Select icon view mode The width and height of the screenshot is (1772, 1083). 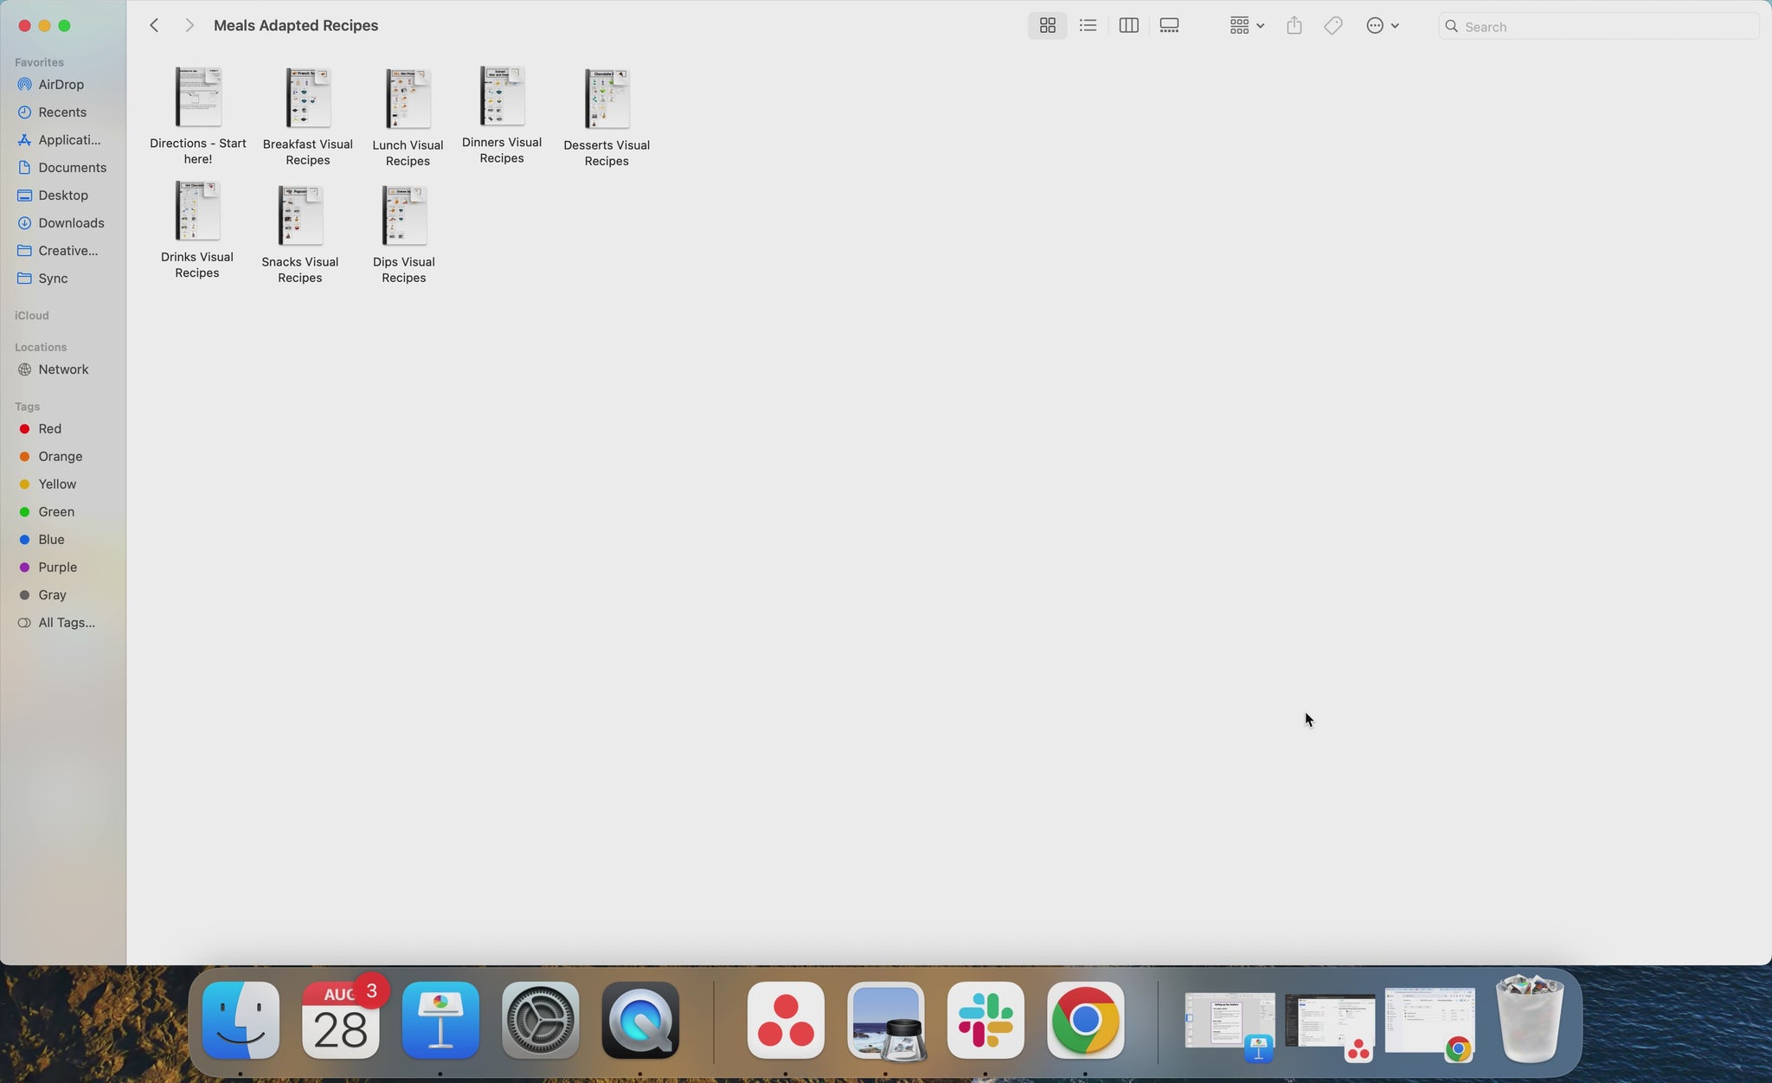click(1047, 26)
